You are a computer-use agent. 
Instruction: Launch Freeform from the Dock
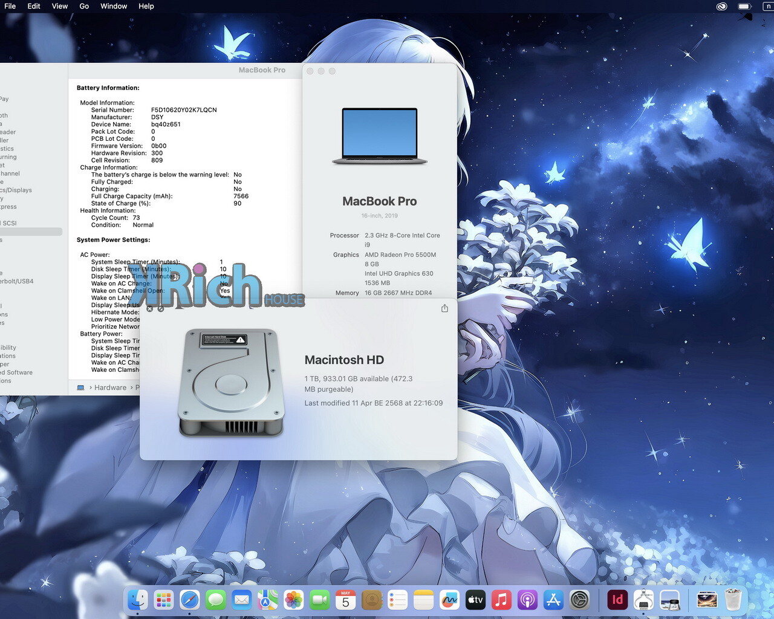tap(449, 600)
